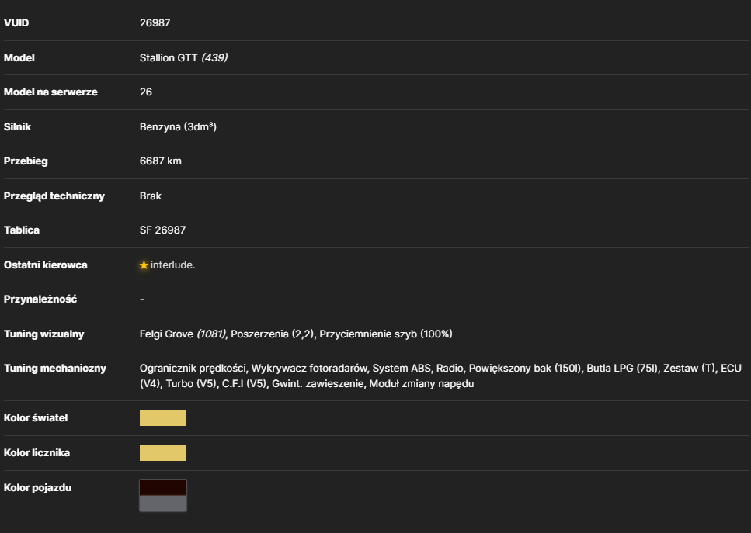Click the engine value Benzyna (3dm³)
Image resolution: width=751 pixels, height=533 pixels.
(178, 126)
